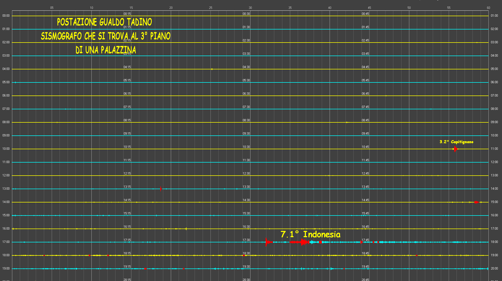Select the 'POSTAZIONE GUALDO TADINO' title line
The height and width of the screenshot is (281, 502).
[x=104, y=22]
